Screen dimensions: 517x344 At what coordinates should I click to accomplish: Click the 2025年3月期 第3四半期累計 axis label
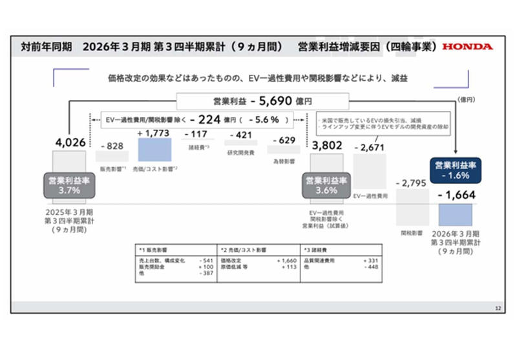(x=69, y=221)
